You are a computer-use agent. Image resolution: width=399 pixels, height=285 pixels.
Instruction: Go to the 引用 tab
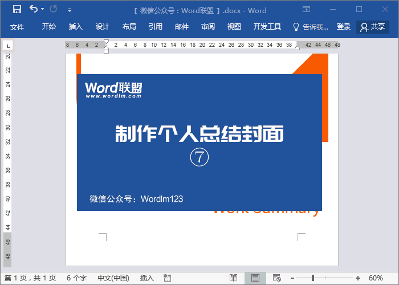click(156, 27)
